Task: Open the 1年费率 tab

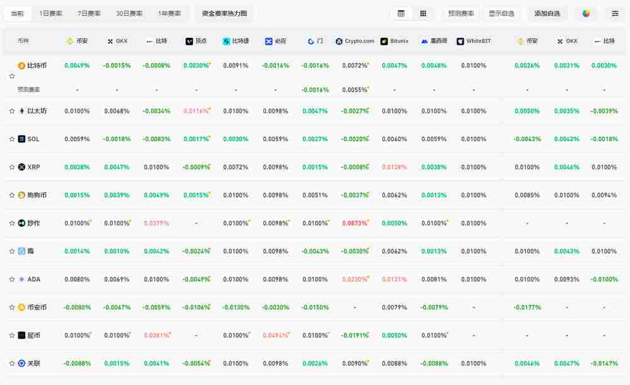Action: 169,13
